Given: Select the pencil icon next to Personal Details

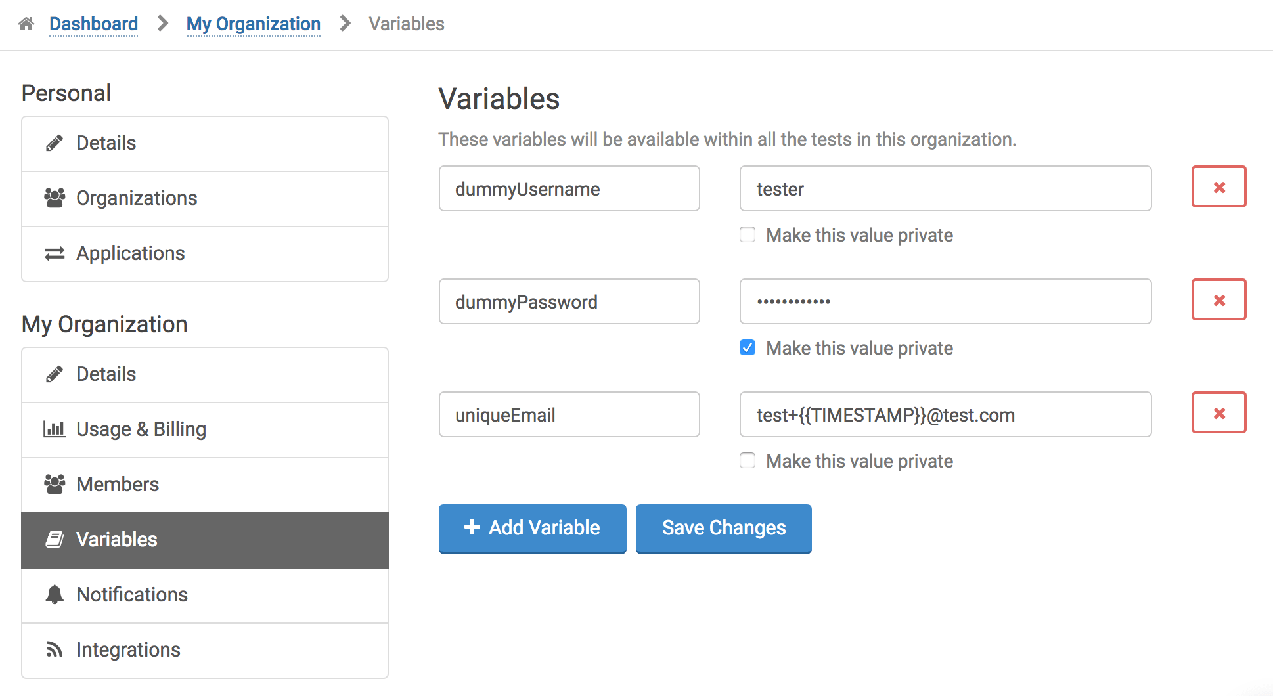Looking at the screenshot, I should tap(55, 142).
